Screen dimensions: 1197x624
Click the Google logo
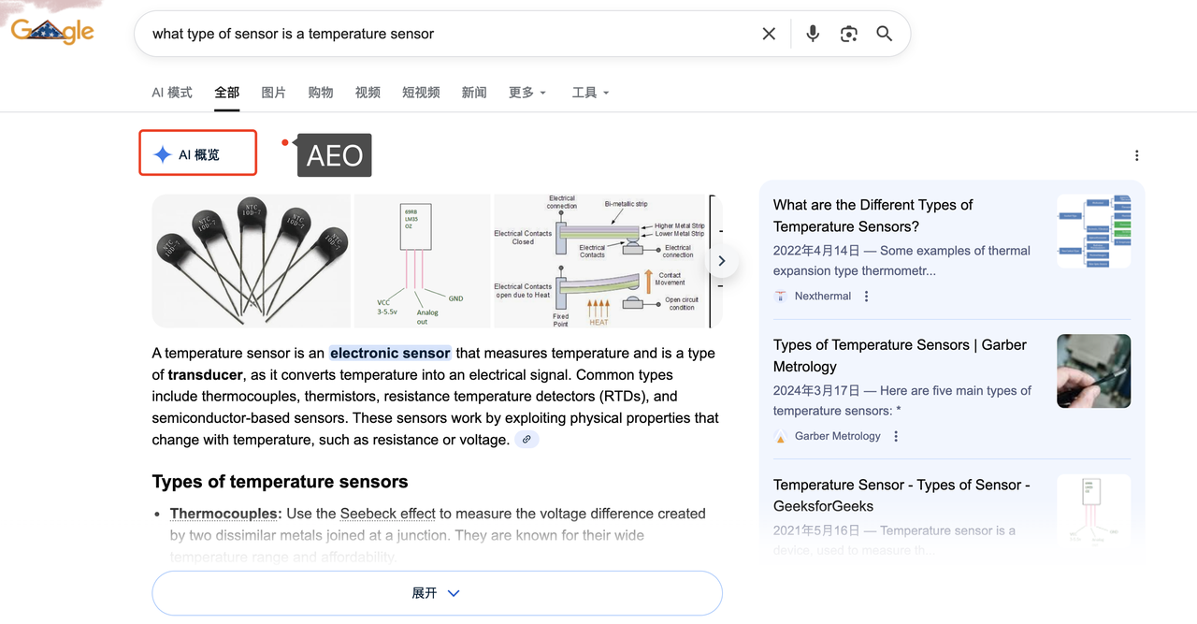click(x=51, y=30)
